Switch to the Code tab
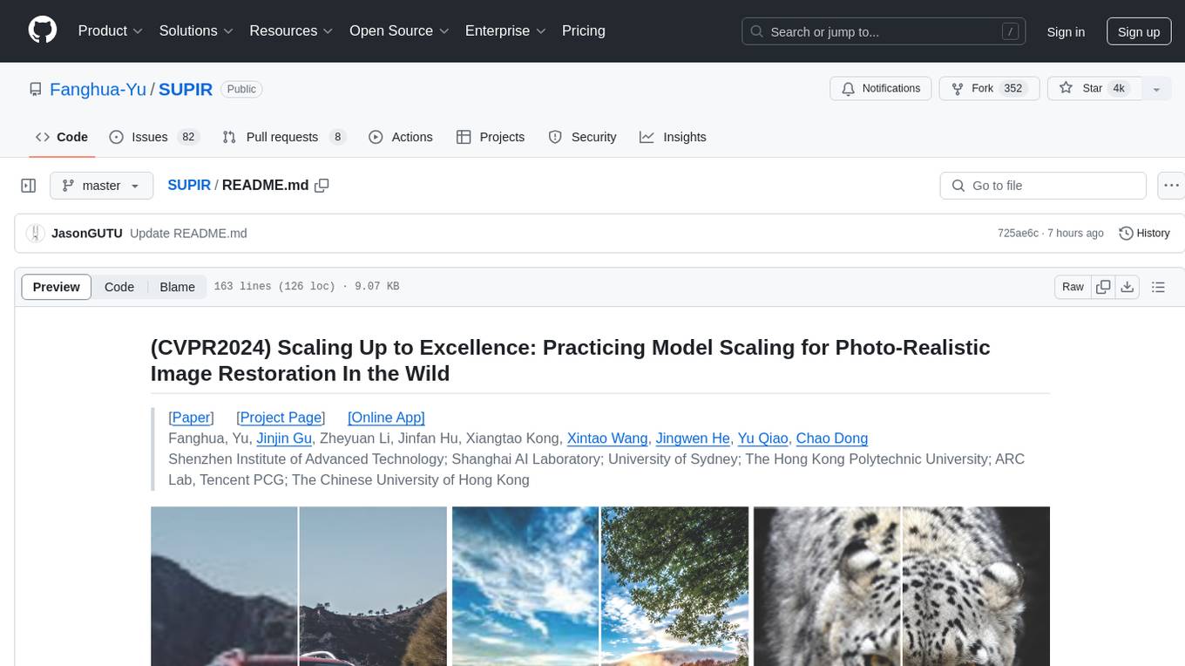Screen dimensions: 1185x666 [62, 137]
